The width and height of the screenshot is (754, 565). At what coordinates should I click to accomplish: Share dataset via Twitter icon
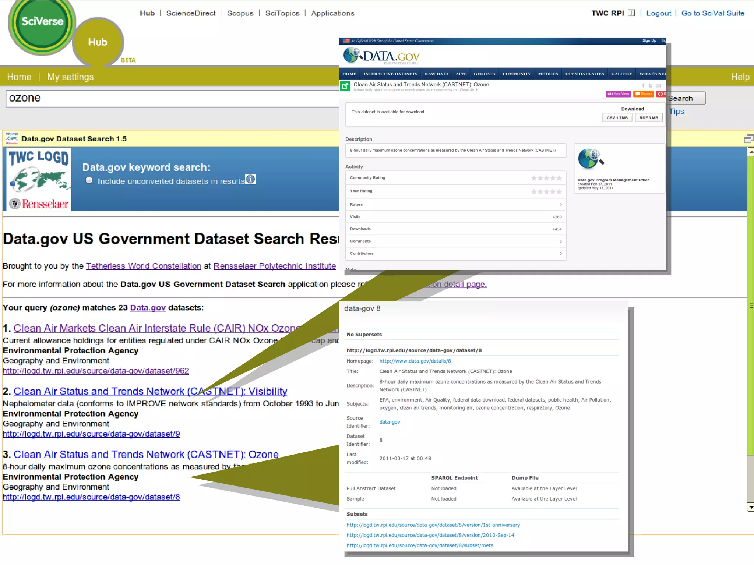651,85
